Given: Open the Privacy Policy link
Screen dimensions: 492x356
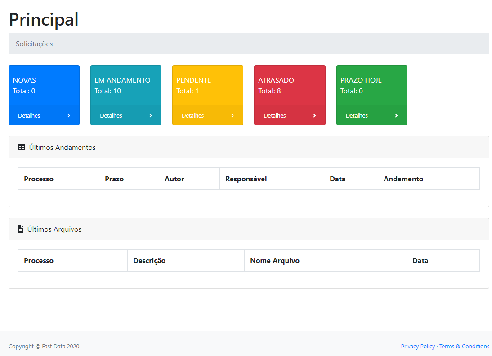Looking at the screenshot, I should tap(418, 346).
